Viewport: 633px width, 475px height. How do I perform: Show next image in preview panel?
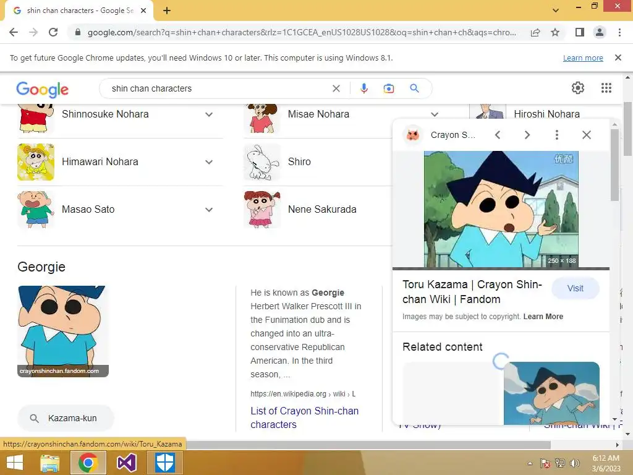(527, 135)
